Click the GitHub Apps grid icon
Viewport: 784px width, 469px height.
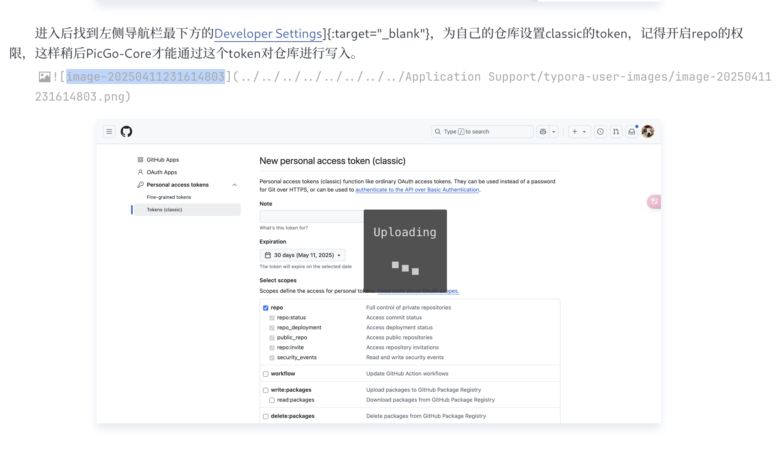141,160
